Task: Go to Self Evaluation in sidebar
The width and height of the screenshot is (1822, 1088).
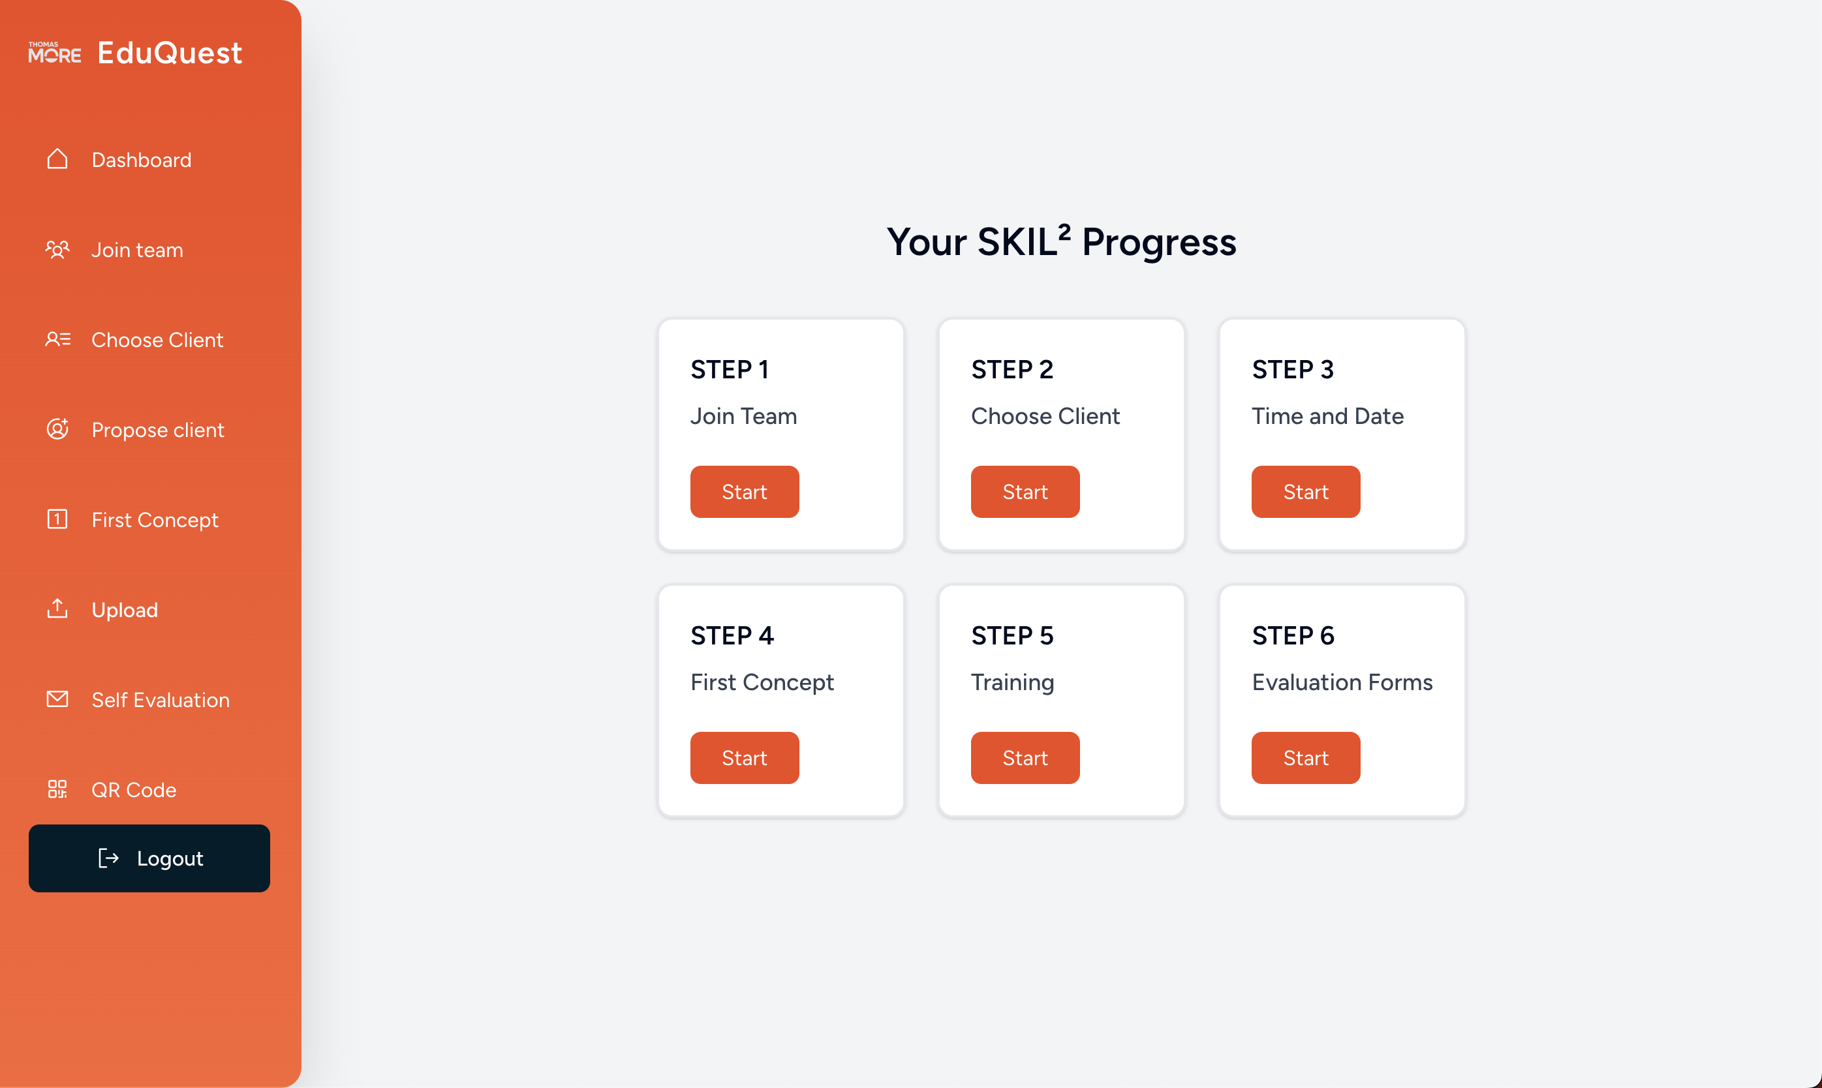Action: 160,700
